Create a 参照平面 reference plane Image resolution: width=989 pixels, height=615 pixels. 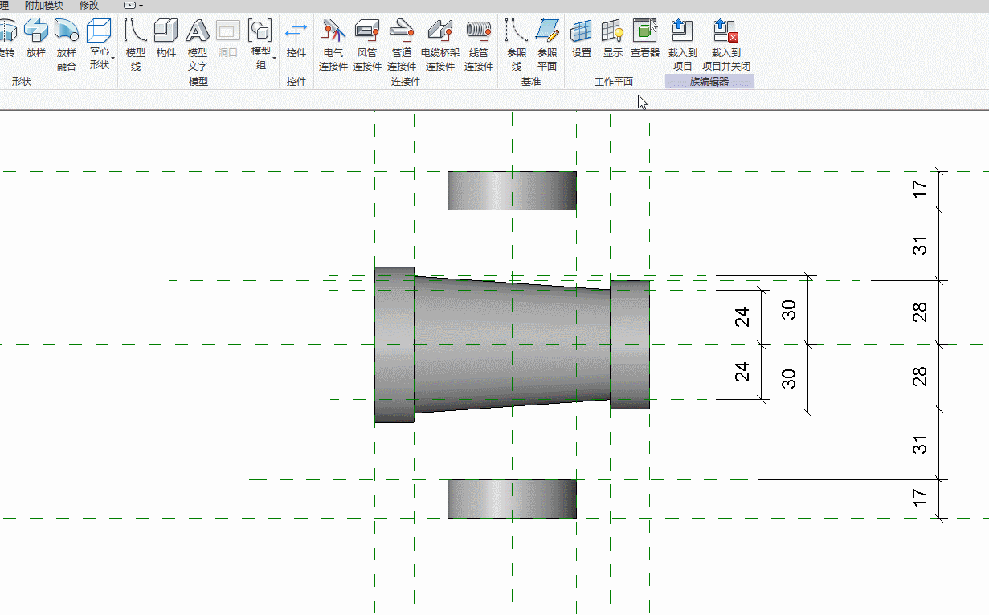tap(547, 45)
